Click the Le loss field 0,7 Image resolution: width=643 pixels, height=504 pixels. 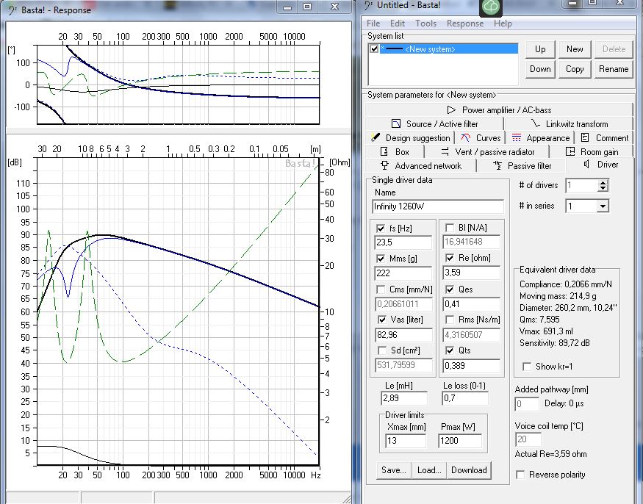pos(465,397)
